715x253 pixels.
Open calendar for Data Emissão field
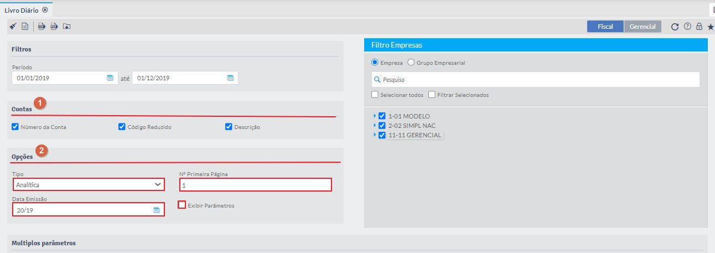[x=157, y=210]
